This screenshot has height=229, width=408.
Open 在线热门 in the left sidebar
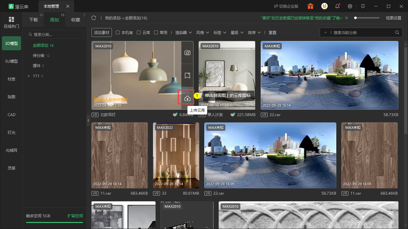pos(11,22)
